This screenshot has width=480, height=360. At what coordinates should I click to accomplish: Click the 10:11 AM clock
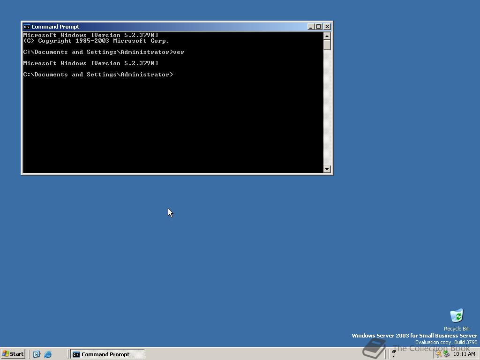coord(464,354)
